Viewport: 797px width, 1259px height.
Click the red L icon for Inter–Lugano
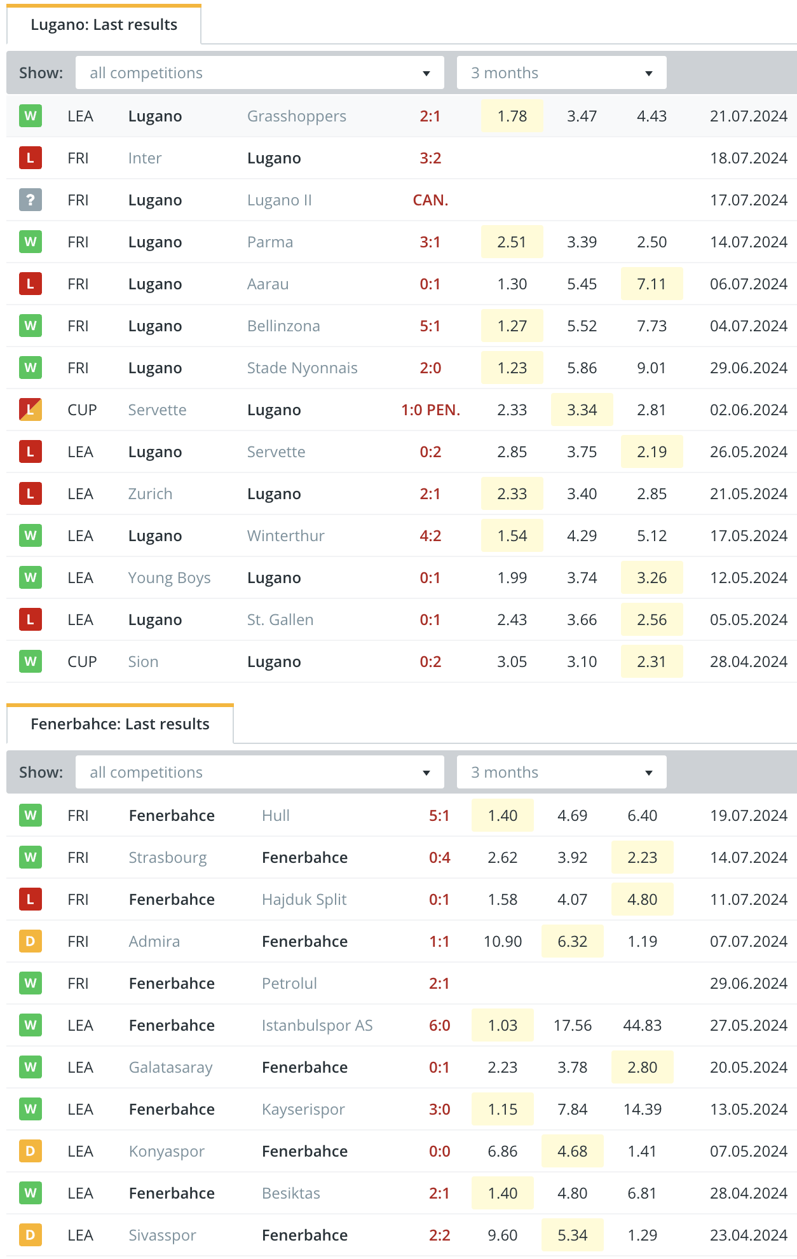(x=31, y=158)
